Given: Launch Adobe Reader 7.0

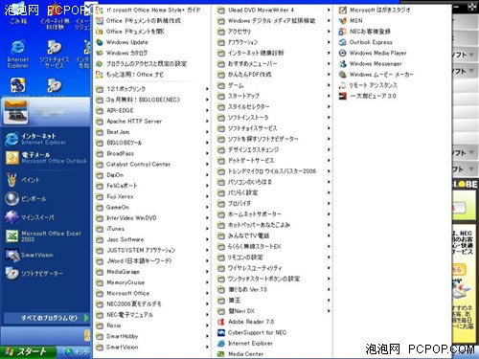Looking at the screenshot, I should click(x=245, y=322).
